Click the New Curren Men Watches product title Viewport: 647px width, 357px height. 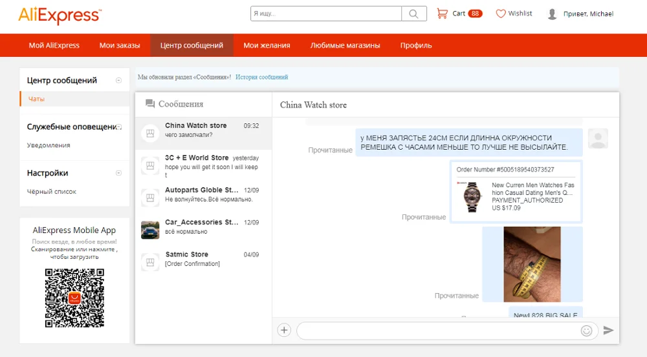coord(533,189)
